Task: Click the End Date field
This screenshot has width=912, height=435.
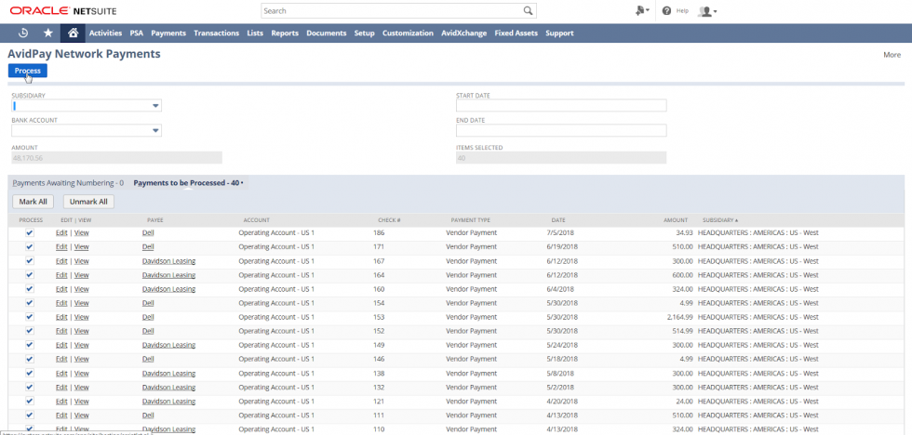Action: 561,131
